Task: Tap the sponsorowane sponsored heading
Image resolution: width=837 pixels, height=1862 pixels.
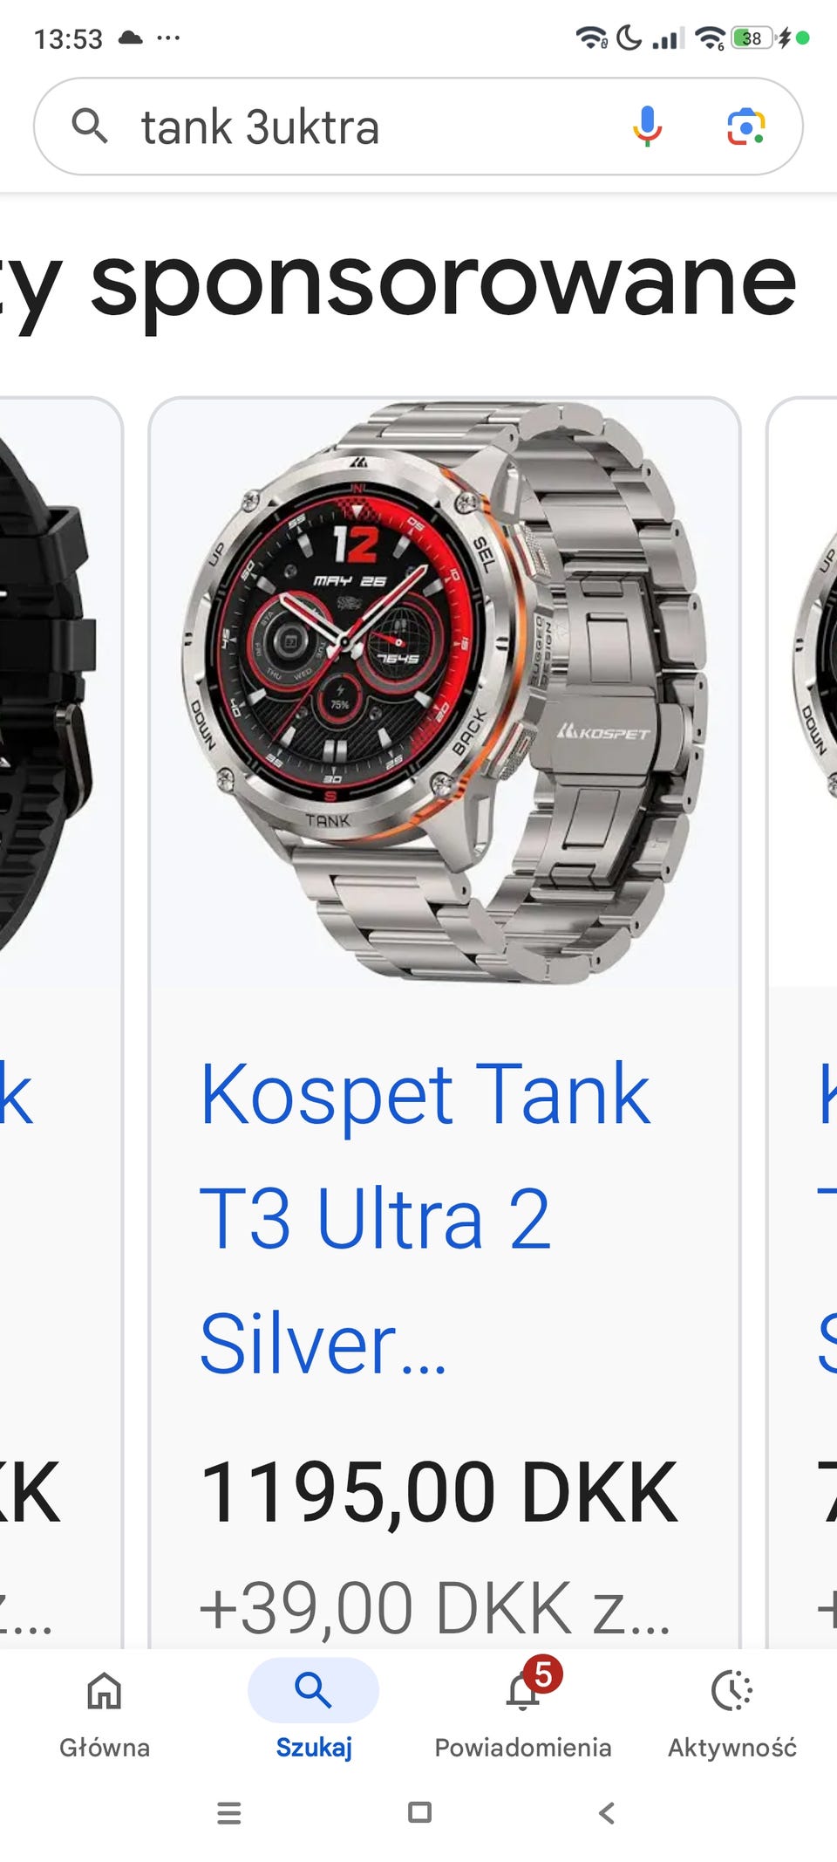Action: pos(443,284)
